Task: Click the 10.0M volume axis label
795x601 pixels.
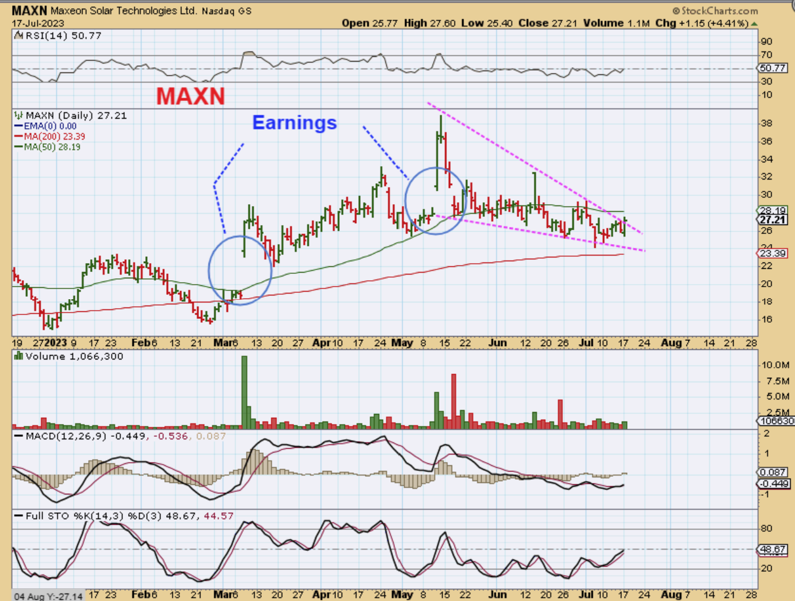Action: 775,366
